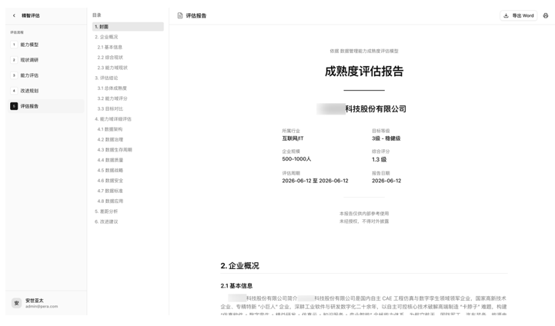Click the company size 500-1000人
This screenshot has width=555, height=326.
[x=296, y=159]
